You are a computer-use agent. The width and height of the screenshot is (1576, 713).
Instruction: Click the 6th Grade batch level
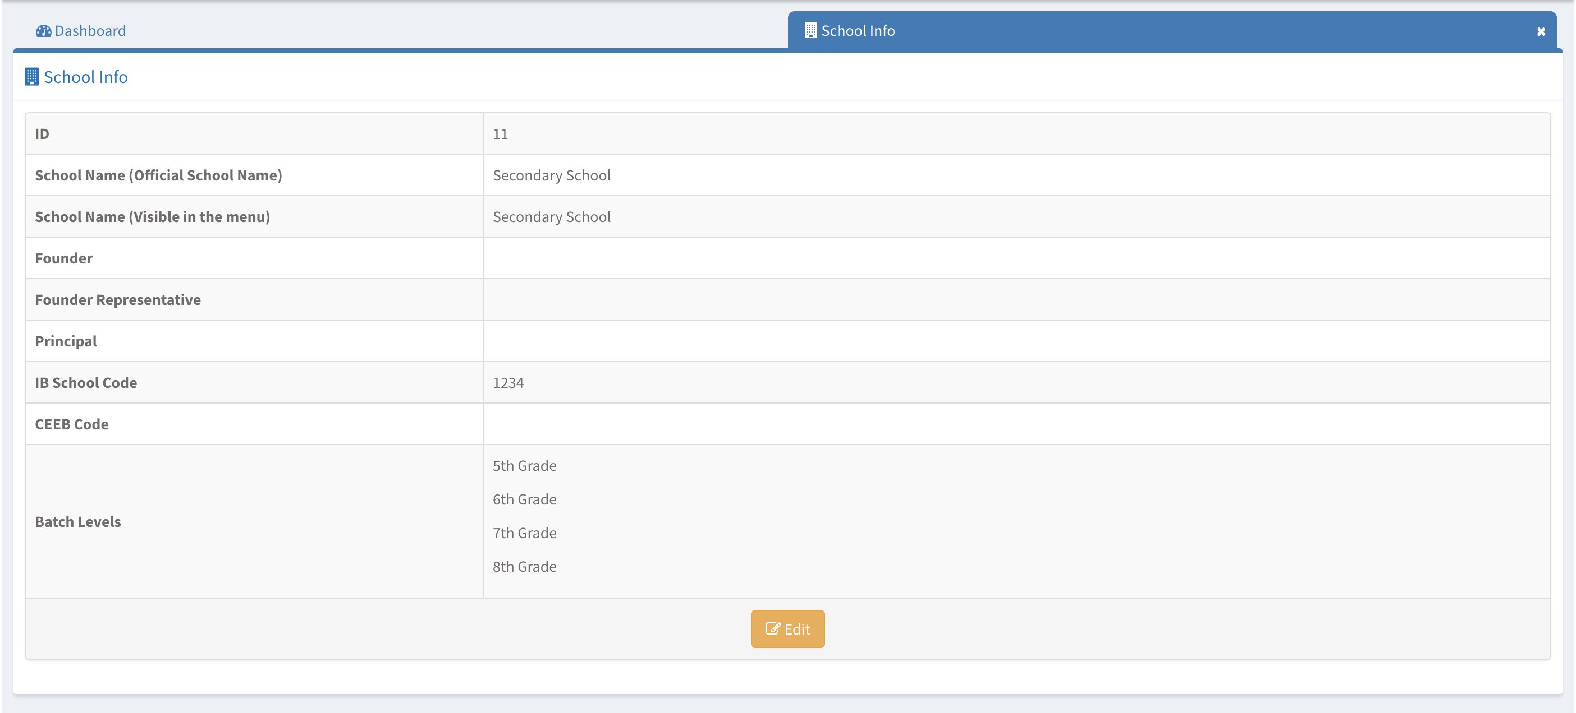(524, 499)
